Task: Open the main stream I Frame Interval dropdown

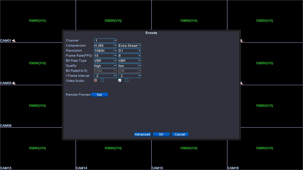Action: [105, 76]
